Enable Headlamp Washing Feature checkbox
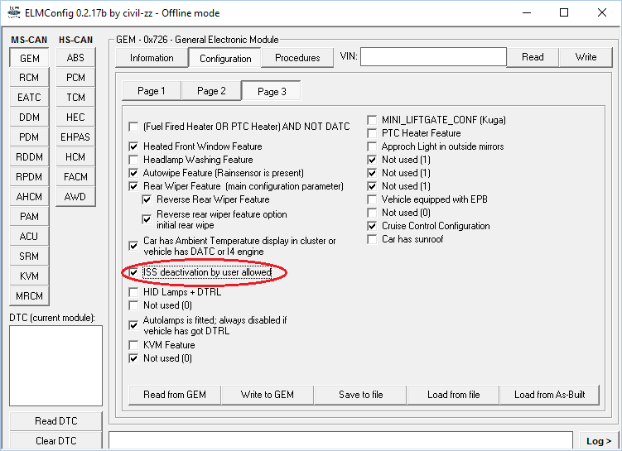 (134, 160)
